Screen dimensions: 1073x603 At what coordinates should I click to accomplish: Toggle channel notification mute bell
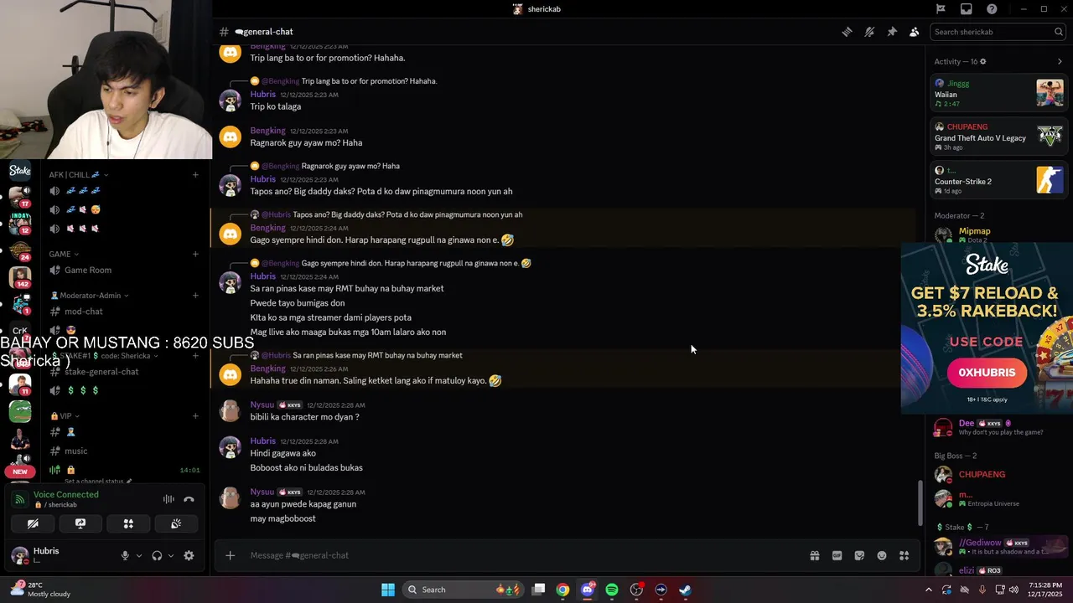pos(869,32)
